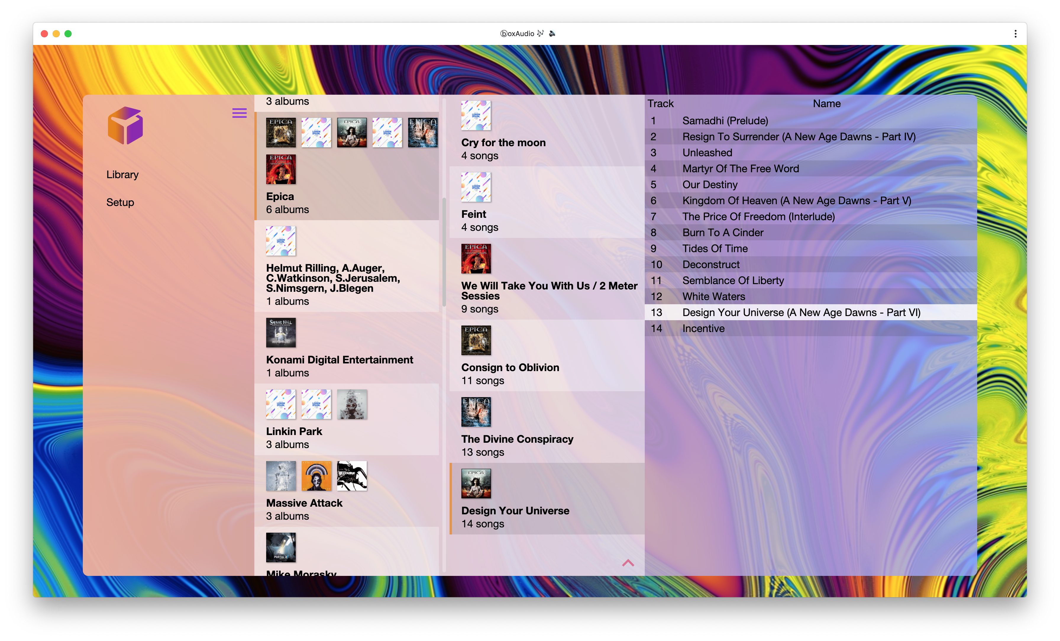
Task: Open the Library section
Action: (x=122, y=174)
